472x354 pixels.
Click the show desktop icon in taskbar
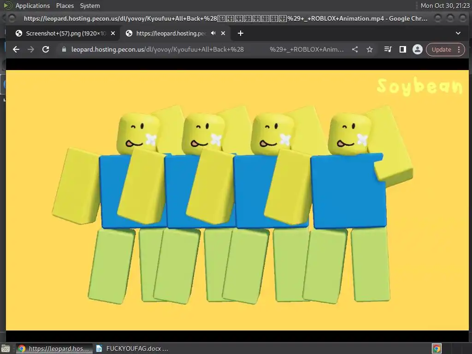(6, 348)
